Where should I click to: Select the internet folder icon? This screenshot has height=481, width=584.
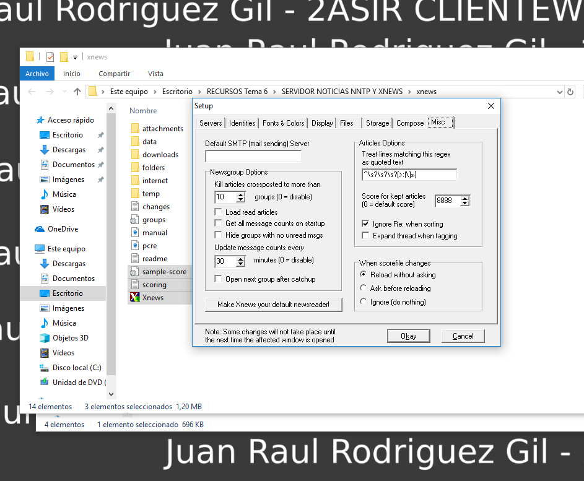coord(135,181)
